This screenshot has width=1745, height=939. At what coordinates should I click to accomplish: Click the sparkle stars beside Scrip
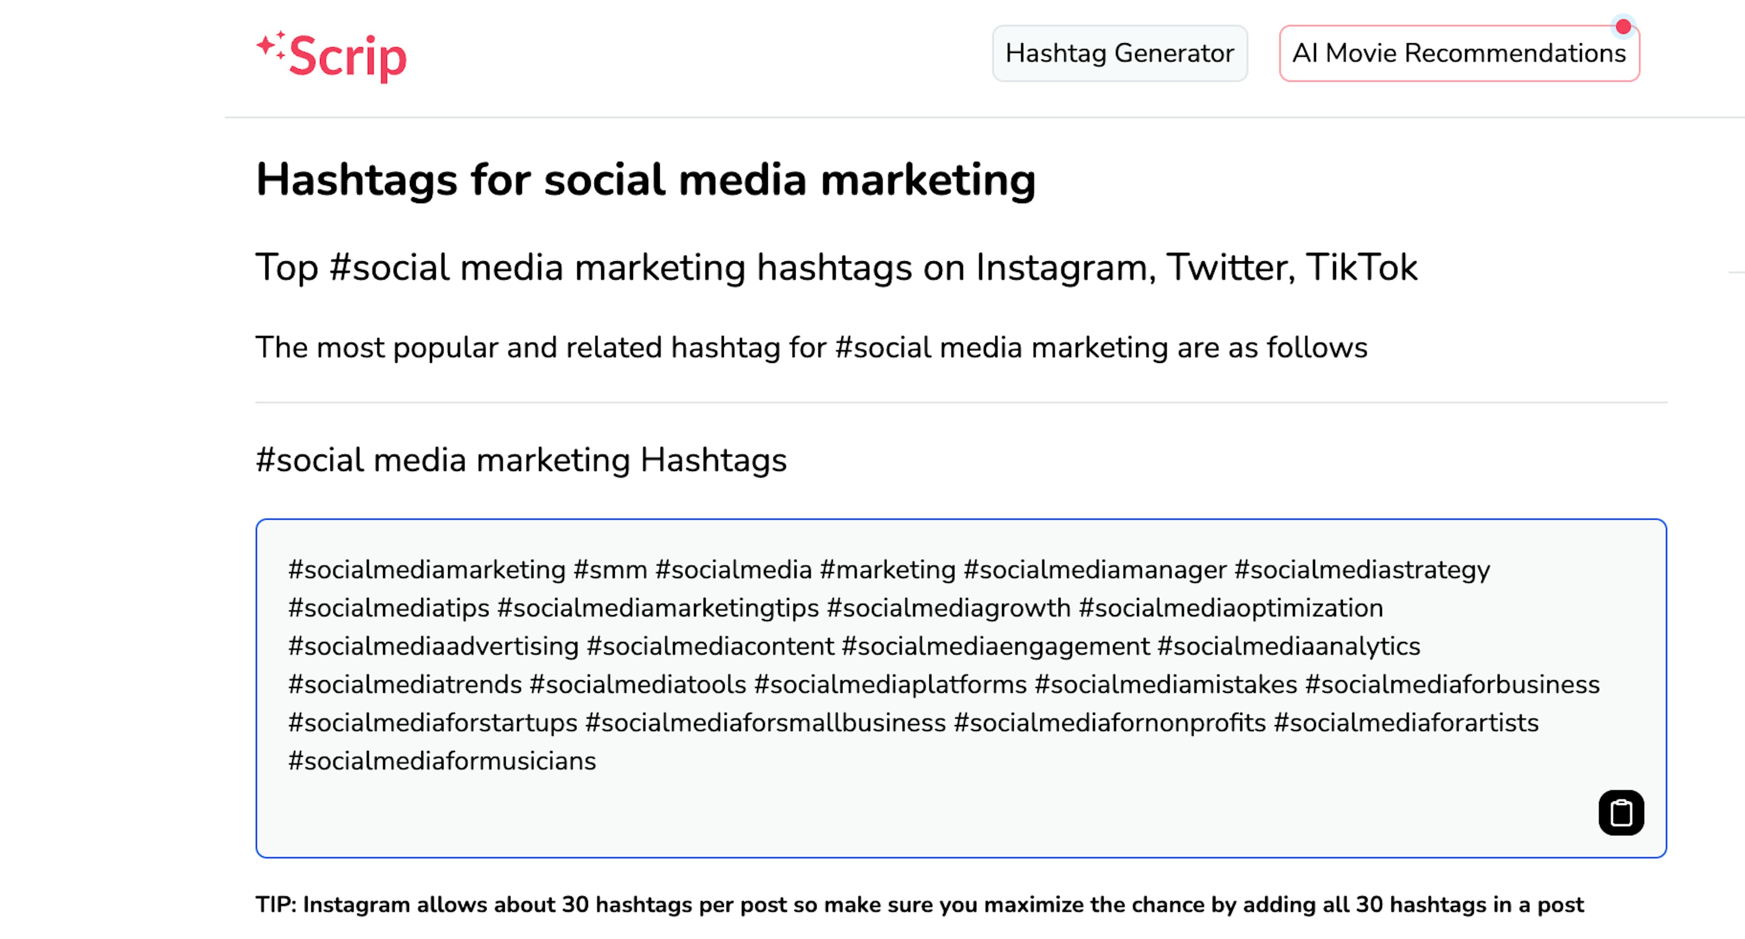tap(271, 45)
